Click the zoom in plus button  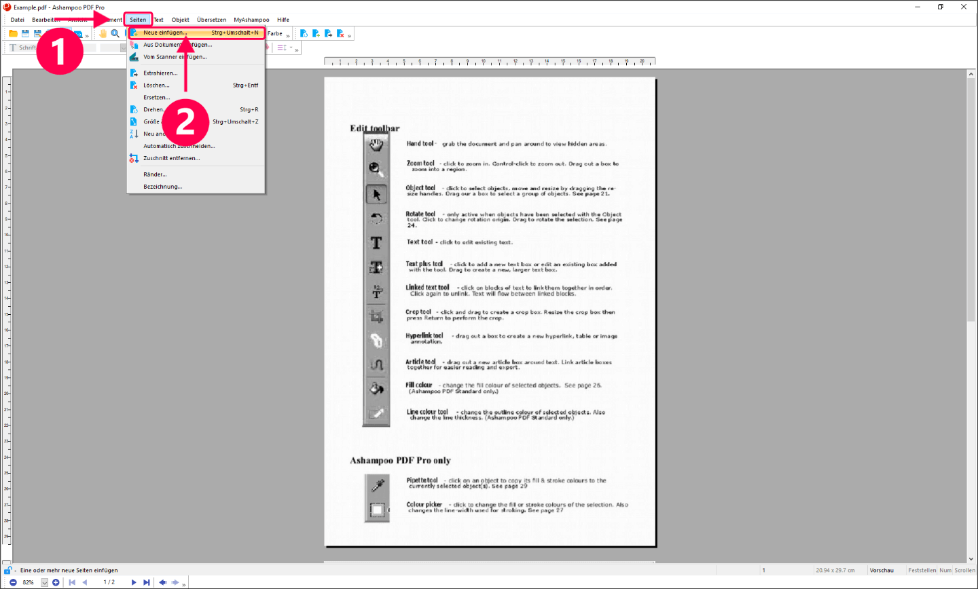click(56, 582)
